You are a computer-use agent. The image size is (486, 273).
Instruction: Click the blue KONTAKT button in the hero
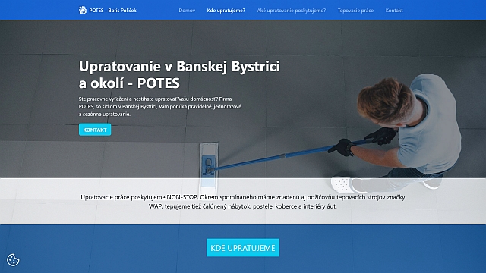[95, 130]
